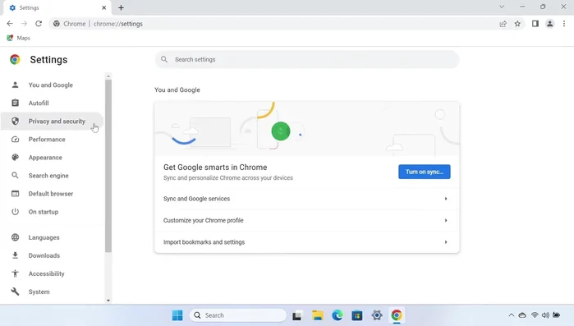Click the Chrome icon in the taskbar
The width and height of the screenshot is (574, 326).
point(397,315)
